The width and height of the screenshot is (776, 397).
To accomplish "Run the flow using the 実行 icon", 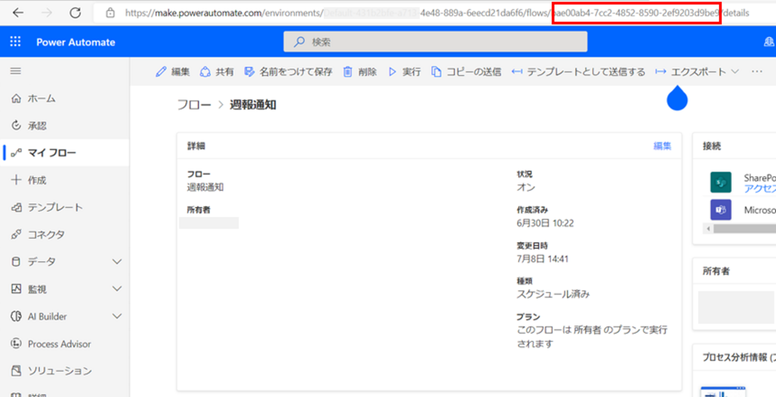I will pyautogui.click(x=404, y=71).
